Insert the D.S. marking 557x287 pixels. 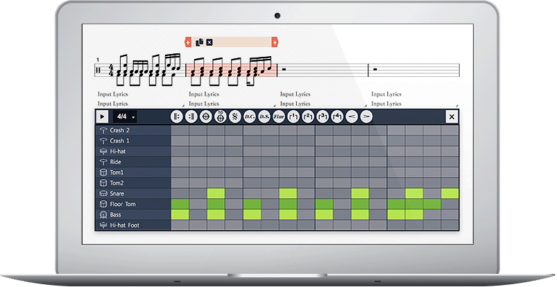(264, 117)
